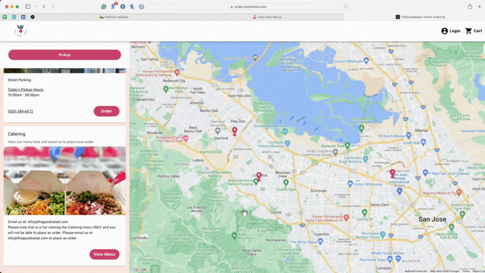485x273 pixels.
Task: Click the Baylands Park green marker
Action: click(x=348, y=145)
